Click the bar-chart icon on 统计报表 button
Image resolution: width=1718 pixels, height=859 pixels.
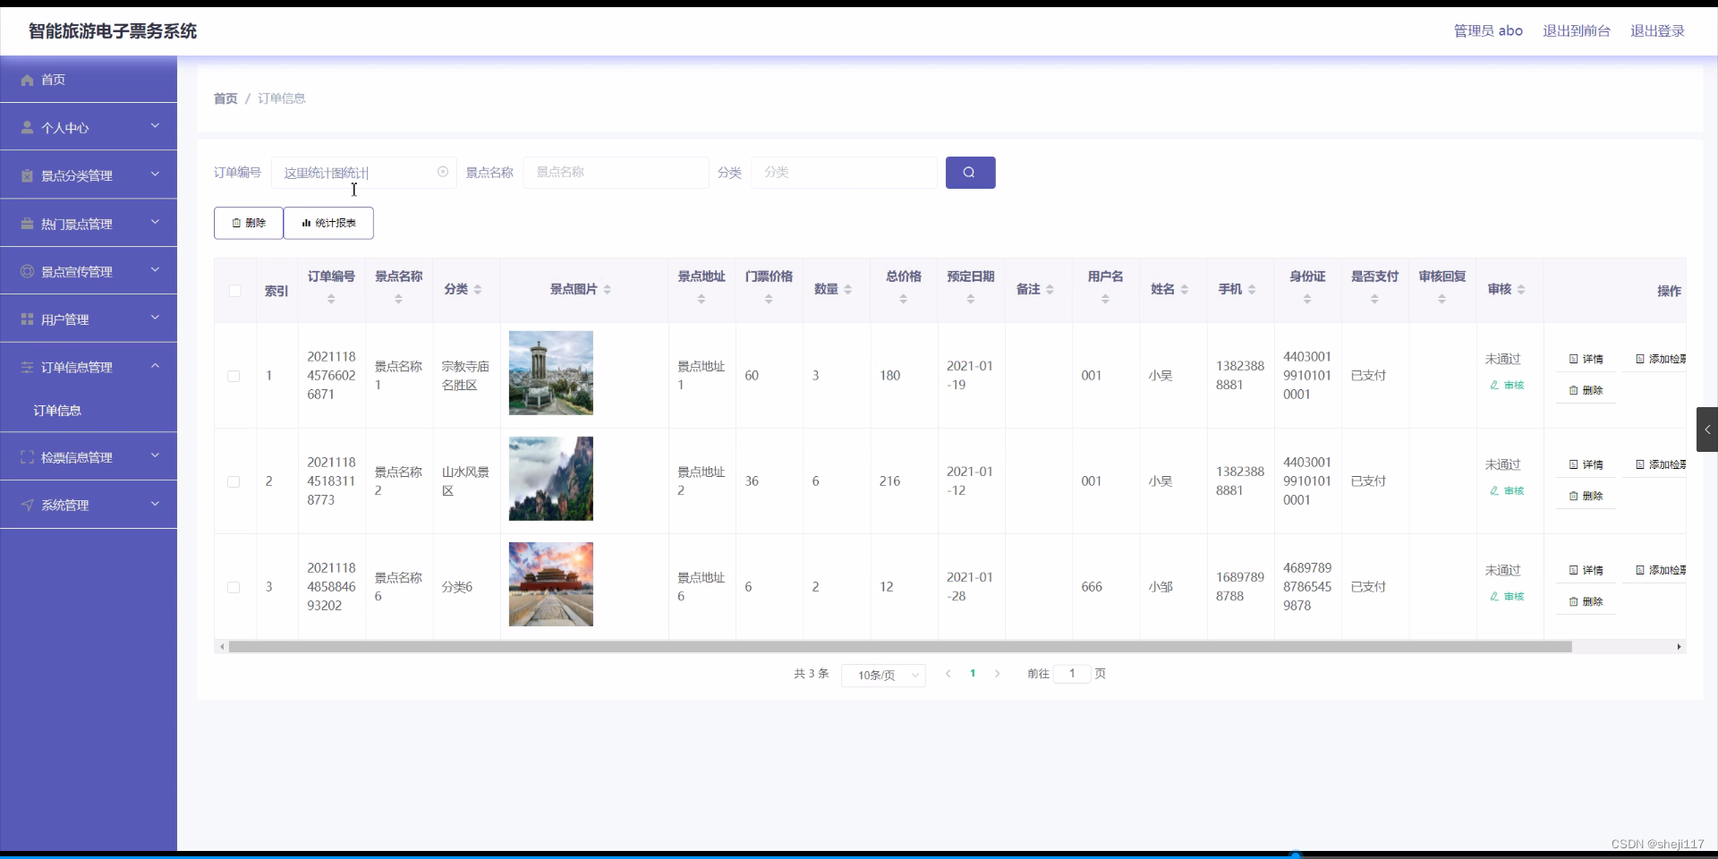pos(308,223)
